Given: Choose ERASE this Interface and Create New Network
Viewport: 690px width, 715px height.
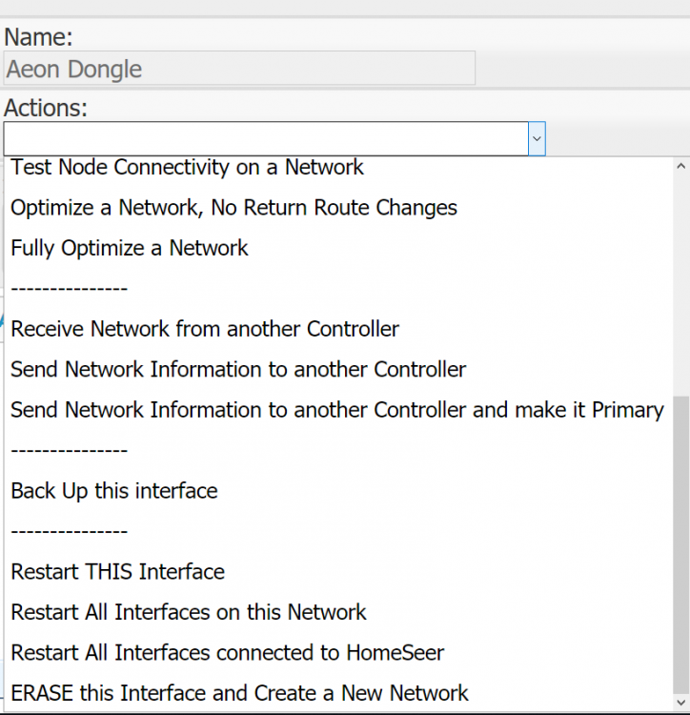Looking at the screenshot, I should click(x=240, y=693).
